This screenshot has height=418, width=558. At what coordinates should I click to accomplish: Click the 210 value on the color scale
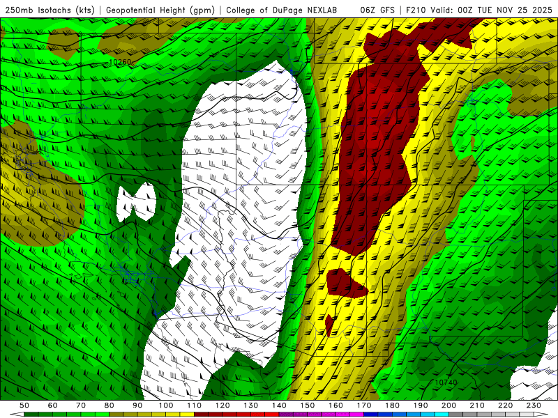click(x=477, y=405)
